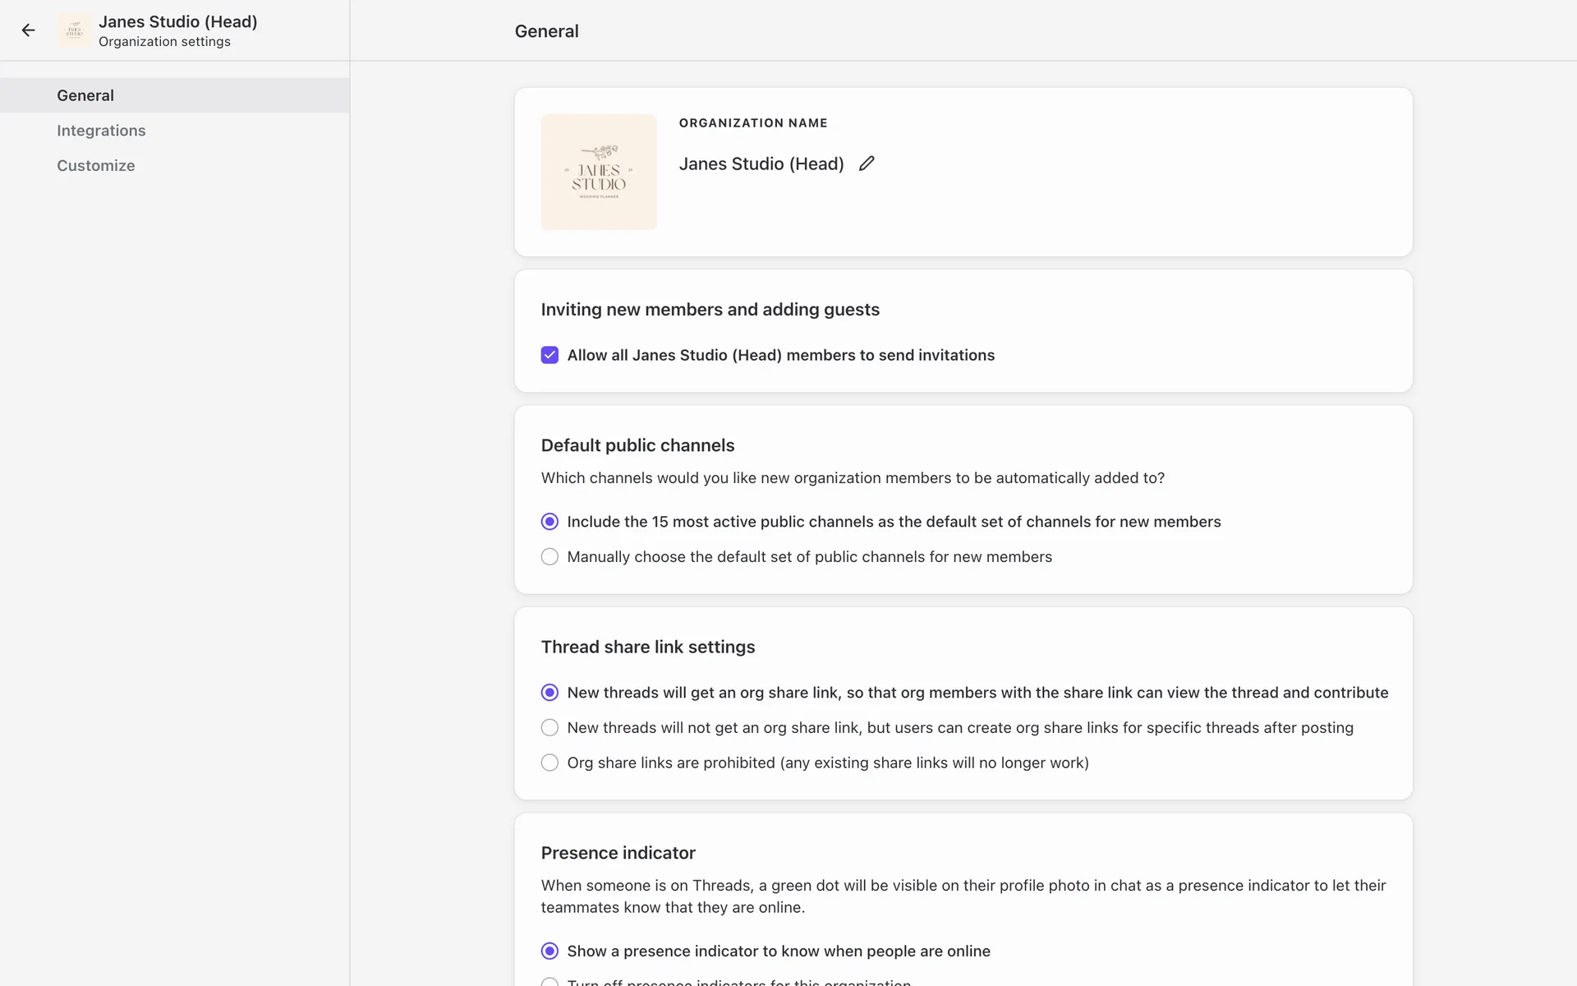This screenshot has width=1577, height=986.
Task: Uncheck Allow all members to send invitations
Action: pos(549,355)
